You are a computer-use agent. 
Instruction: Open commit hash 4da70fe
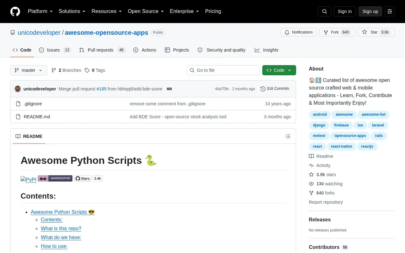tap(222, 89)
